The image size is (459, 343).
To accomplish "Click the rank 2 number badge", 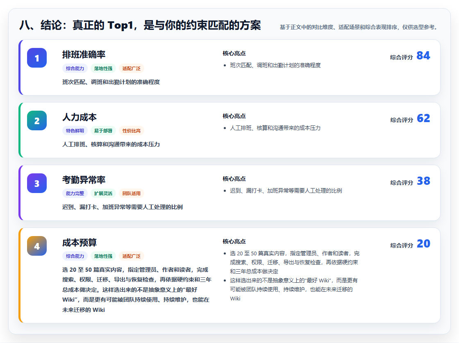I will [37, 120].
